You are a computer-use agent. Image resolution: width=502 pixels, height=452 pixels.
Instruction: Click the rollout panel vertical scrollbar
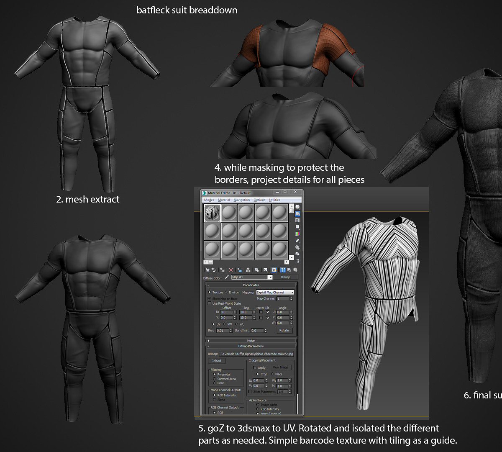pos(297,404)
